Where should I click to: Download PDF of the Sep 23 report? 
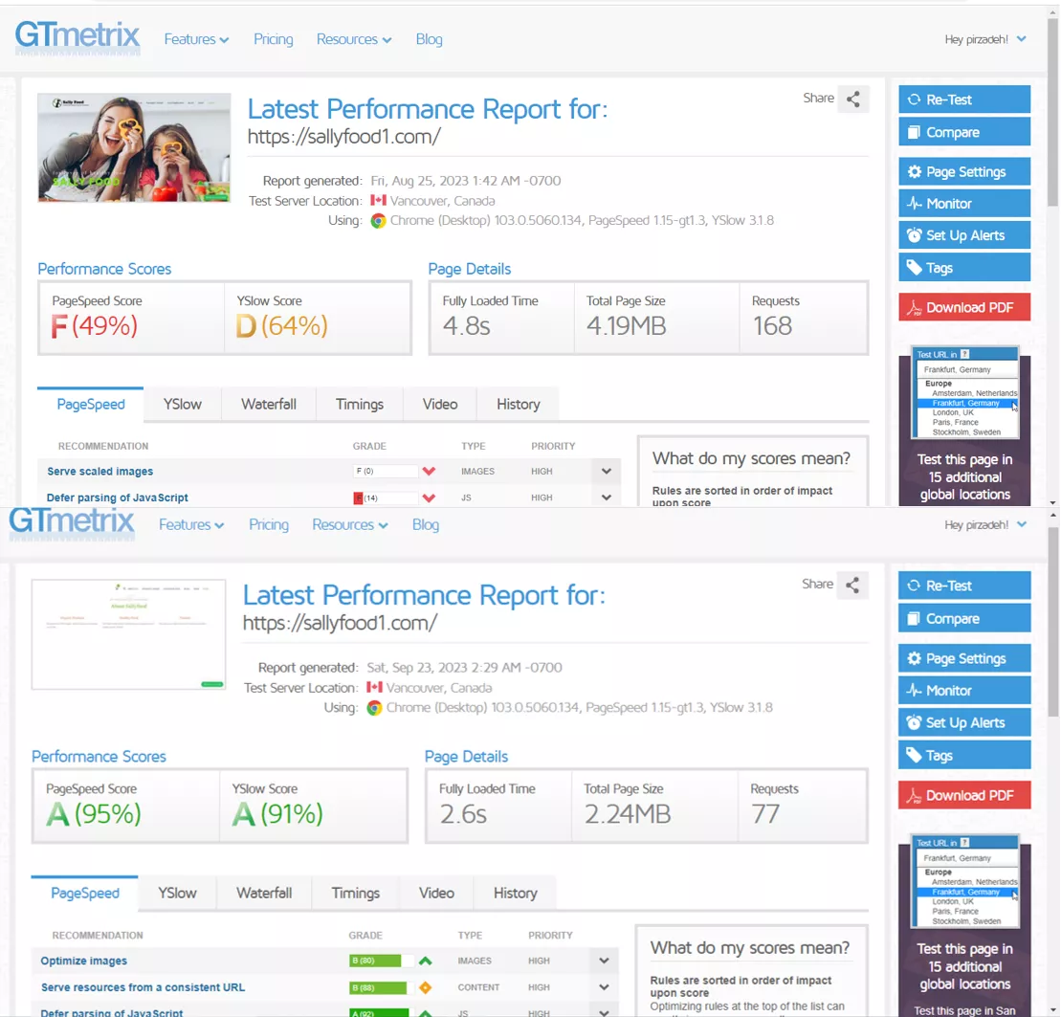point(964,795)
